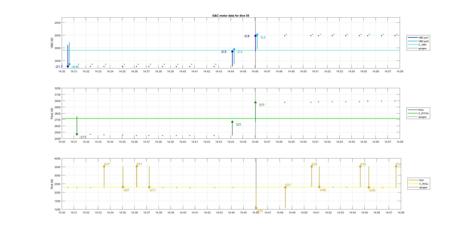Click the "3500" tick on the VBD AD axis

[57, 61]
